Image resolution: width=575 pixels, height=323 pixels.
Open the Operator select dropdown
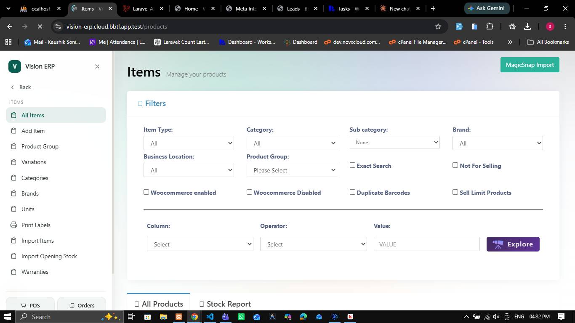tap(313, 244)
